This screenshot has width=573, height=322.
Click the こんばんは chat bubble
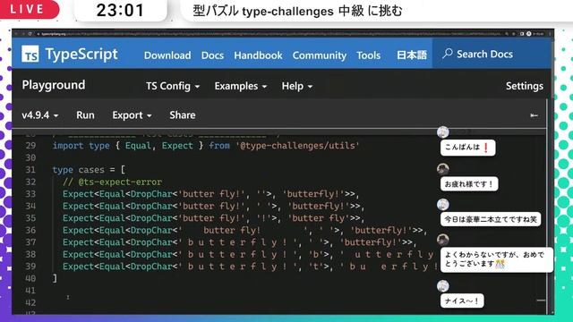tap(467, 148)
